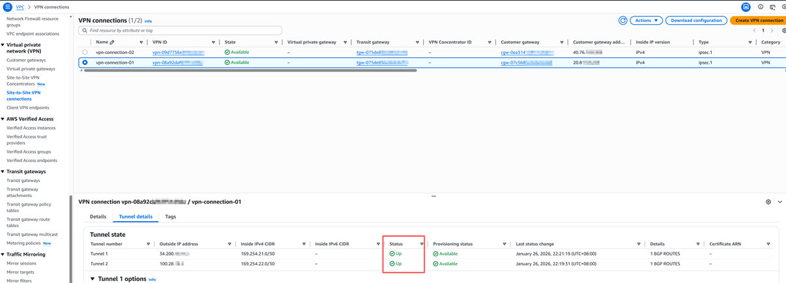Open the cgw-07c568 customer gateway link
Screen dimensions: 786x283
tap(527, 62)
